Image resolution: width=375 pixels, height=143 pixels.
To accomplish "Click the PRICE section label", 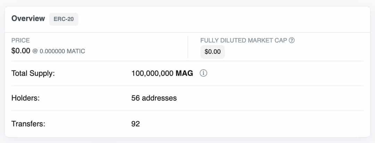I will (x=20, y=40).
